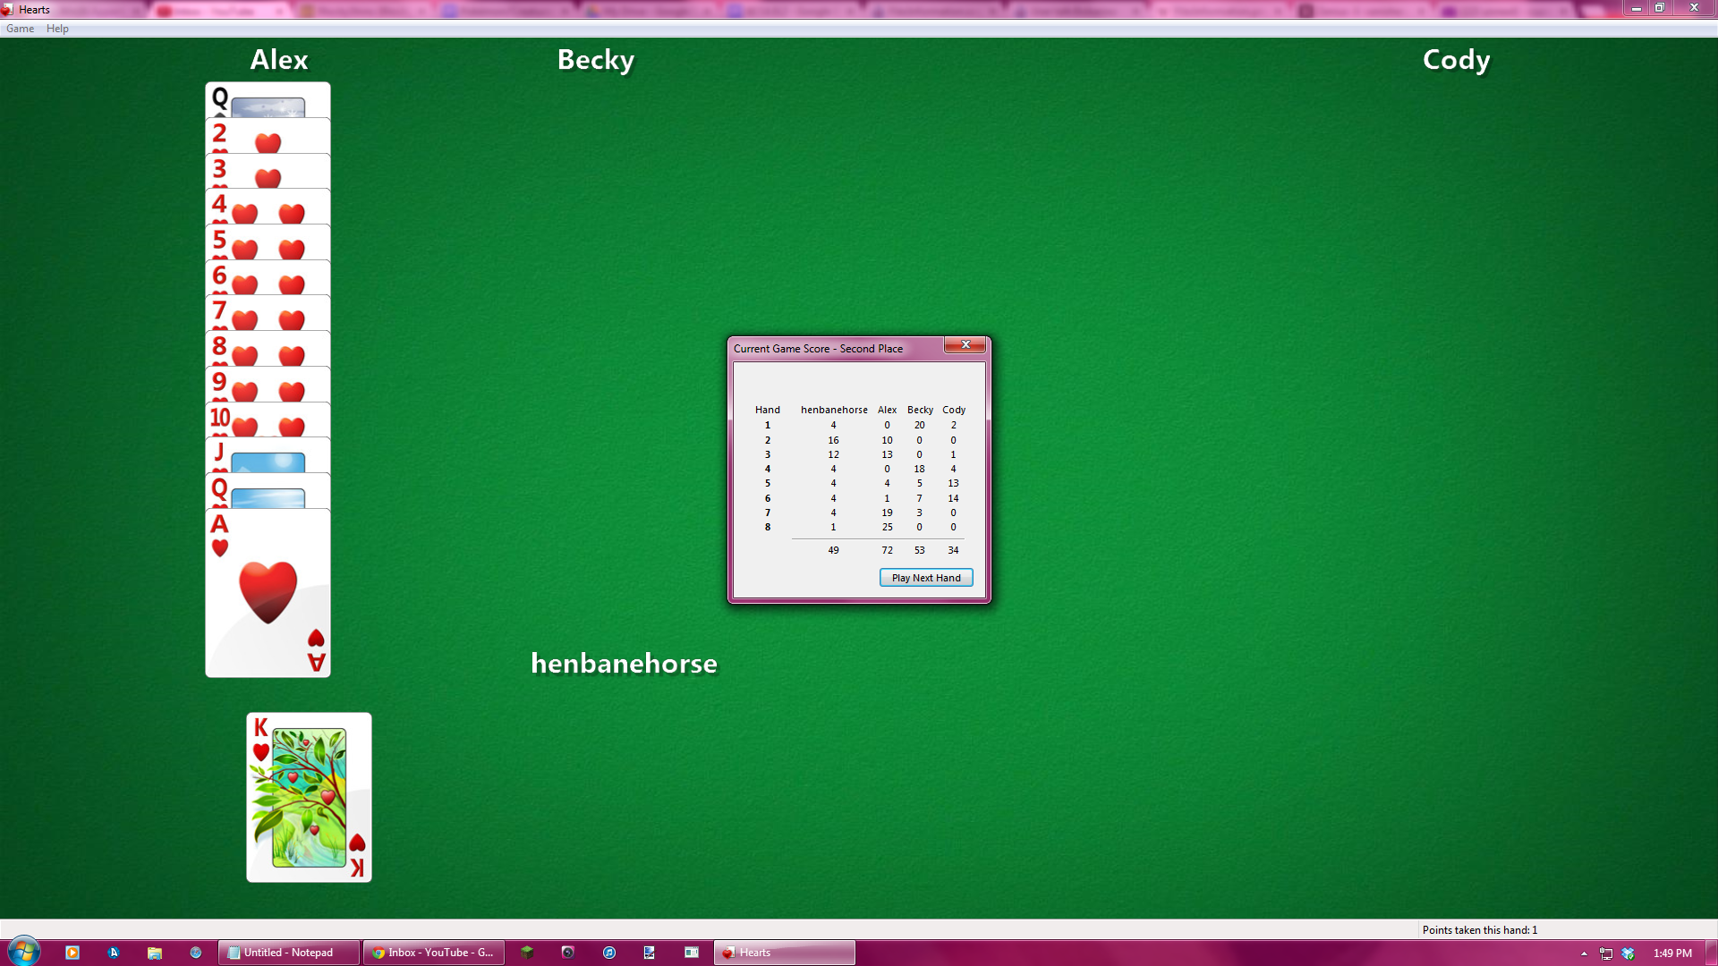The width and height of the screenshot is (1718, 966).
Task: Click the King of Hearts card
Action: click(309, 797)
